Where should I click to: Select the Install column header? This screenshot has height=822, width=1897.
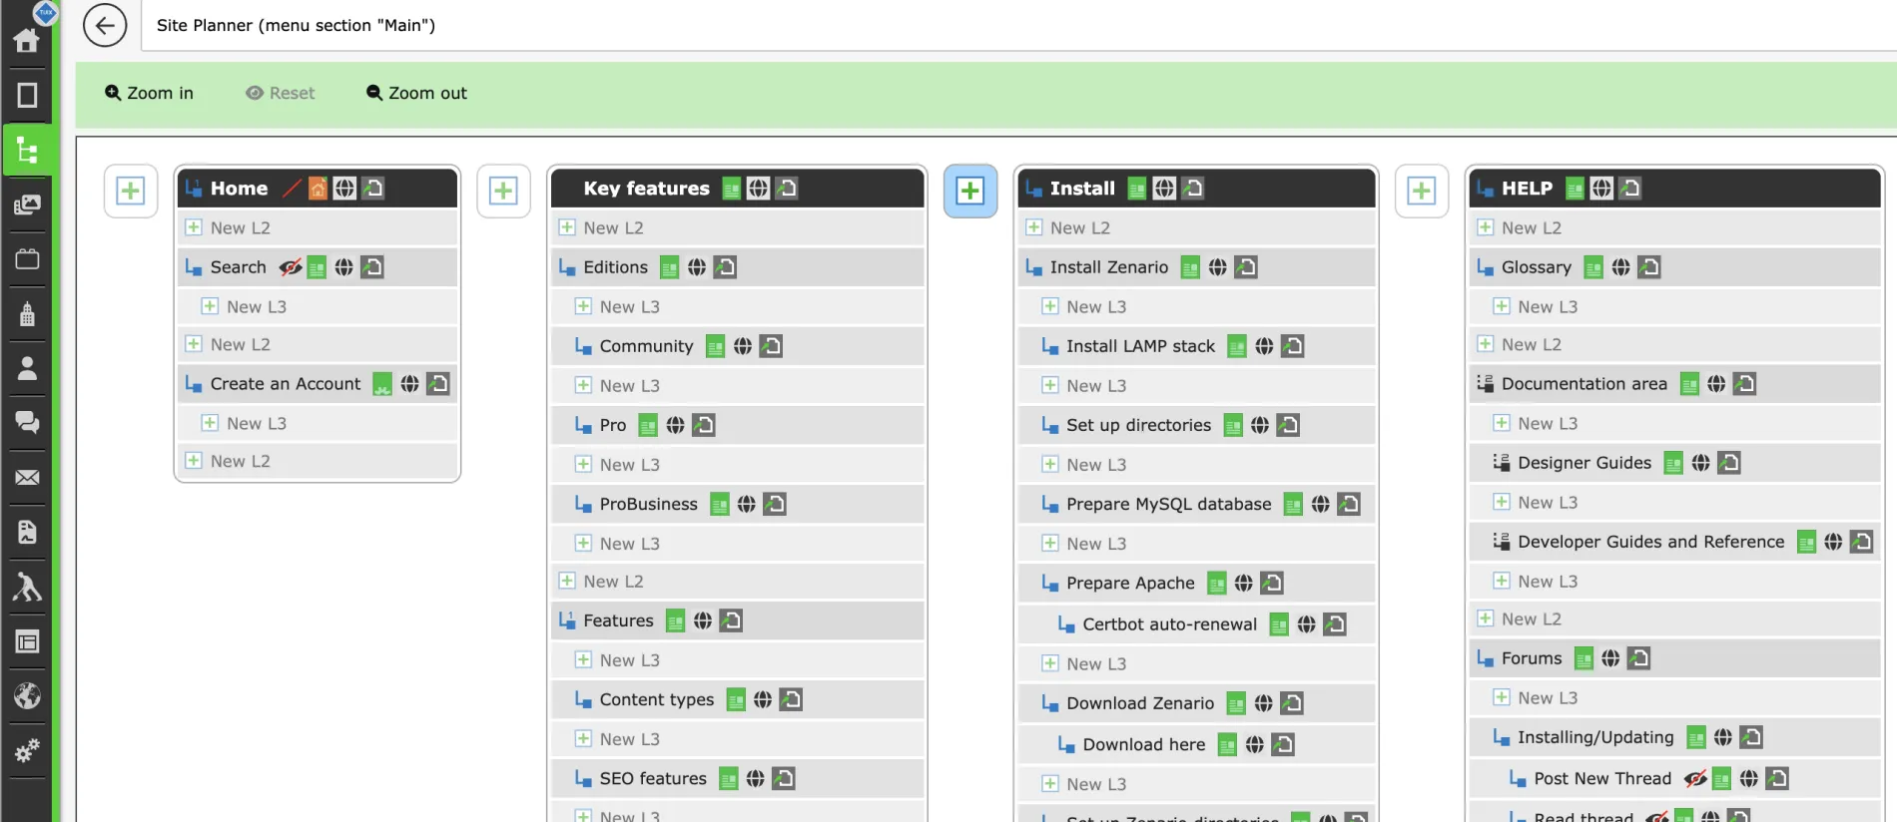click(x=1196, y=188)
